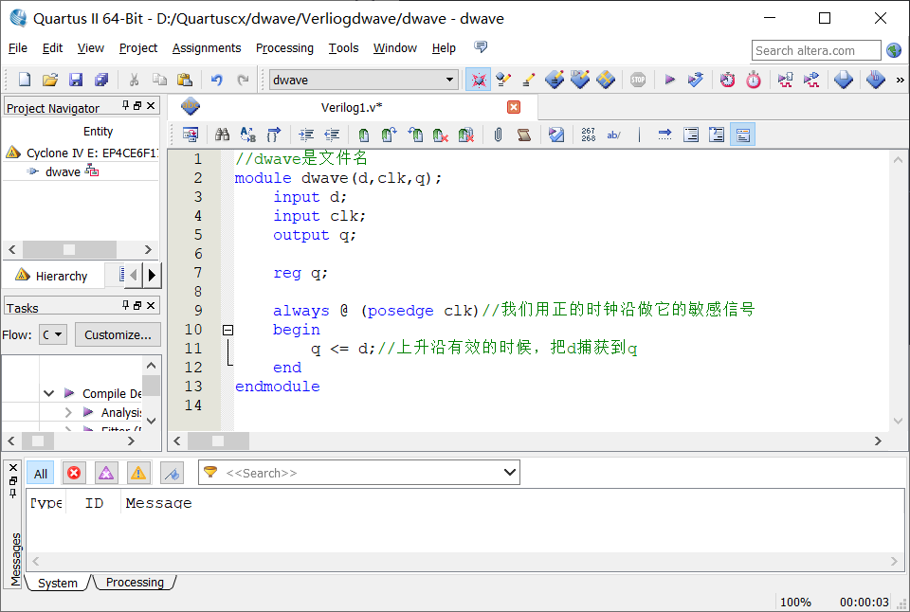This screenshot has width=910, height=612.
Task: Open a file using the folder icon
Action: click(50, 80)
